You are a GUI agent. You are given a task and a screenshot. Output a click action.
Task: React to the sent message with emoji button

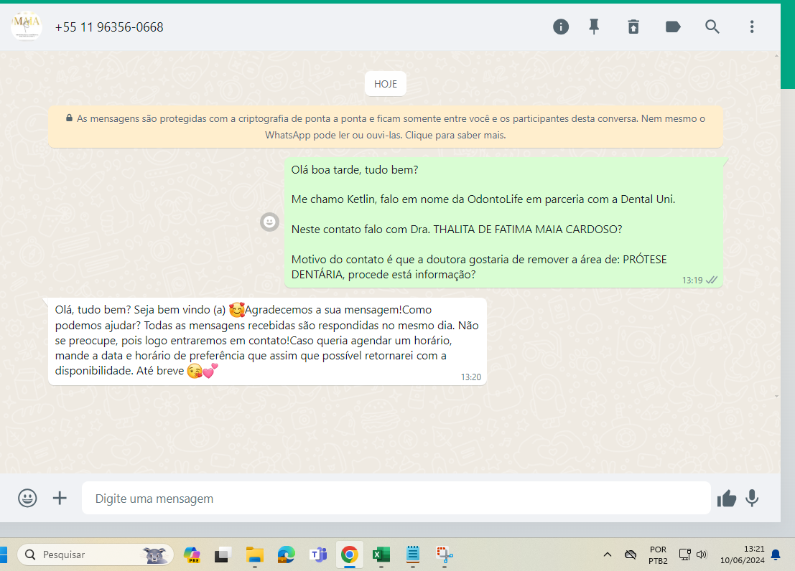(270, 222)
